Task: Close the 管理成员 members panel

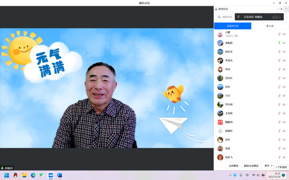Action: pos(282,9)
